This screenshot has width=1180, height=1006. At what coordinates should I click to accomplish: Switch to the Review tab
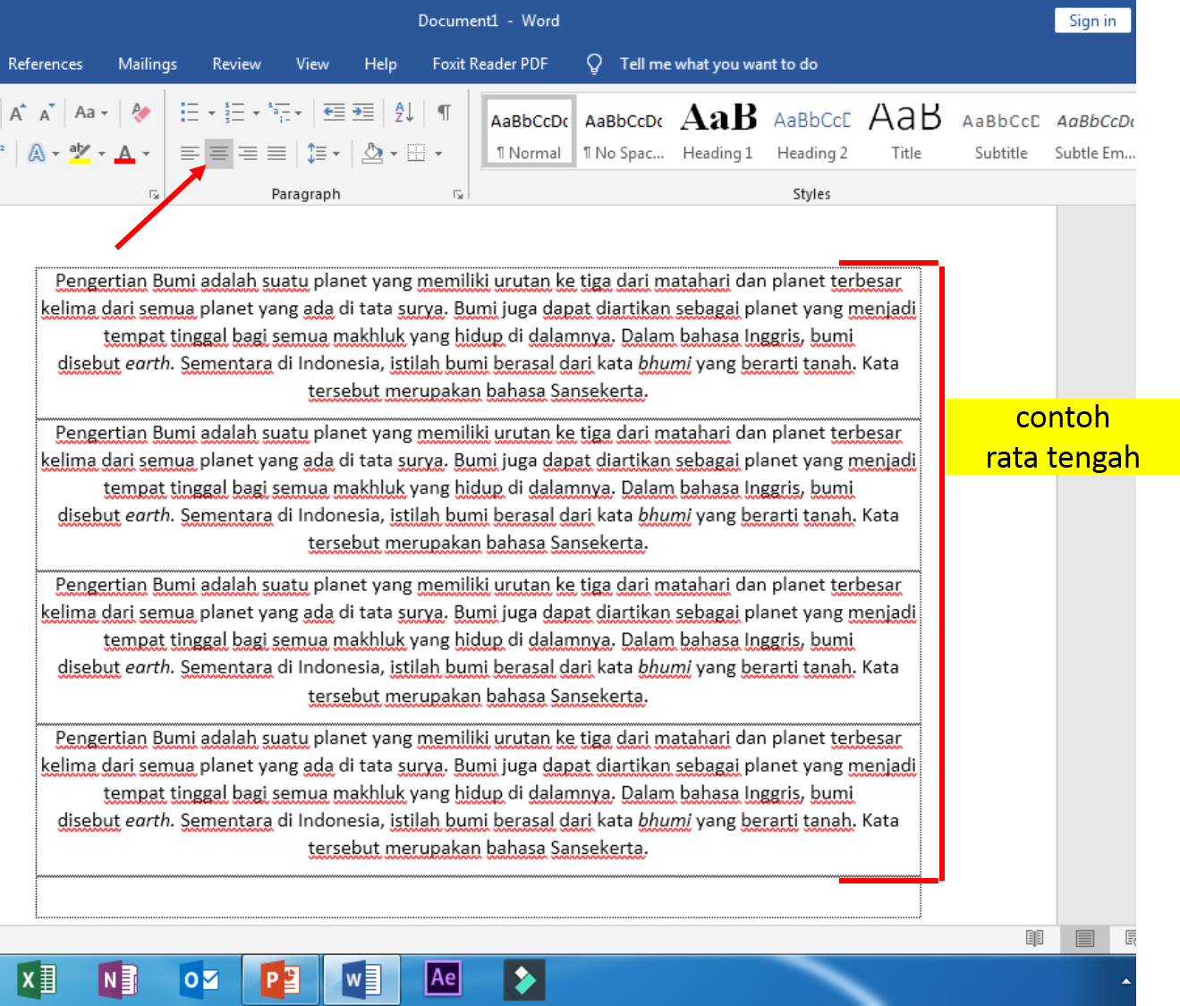click(x=236, y=64)
